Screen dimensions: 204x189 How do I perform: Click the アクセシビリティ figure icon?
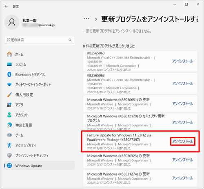tap(9, 145)
